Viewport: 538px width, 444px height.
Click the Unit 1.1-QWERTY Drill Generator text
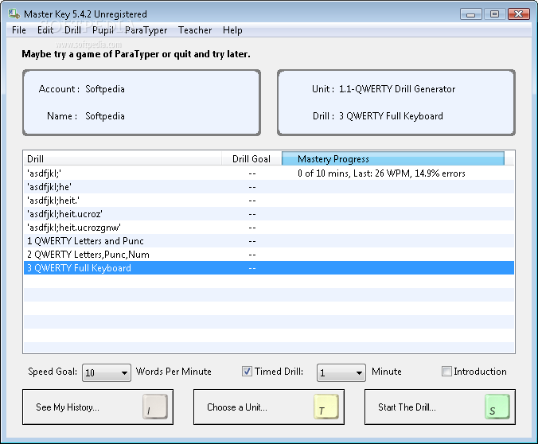(x=397, y=89)
